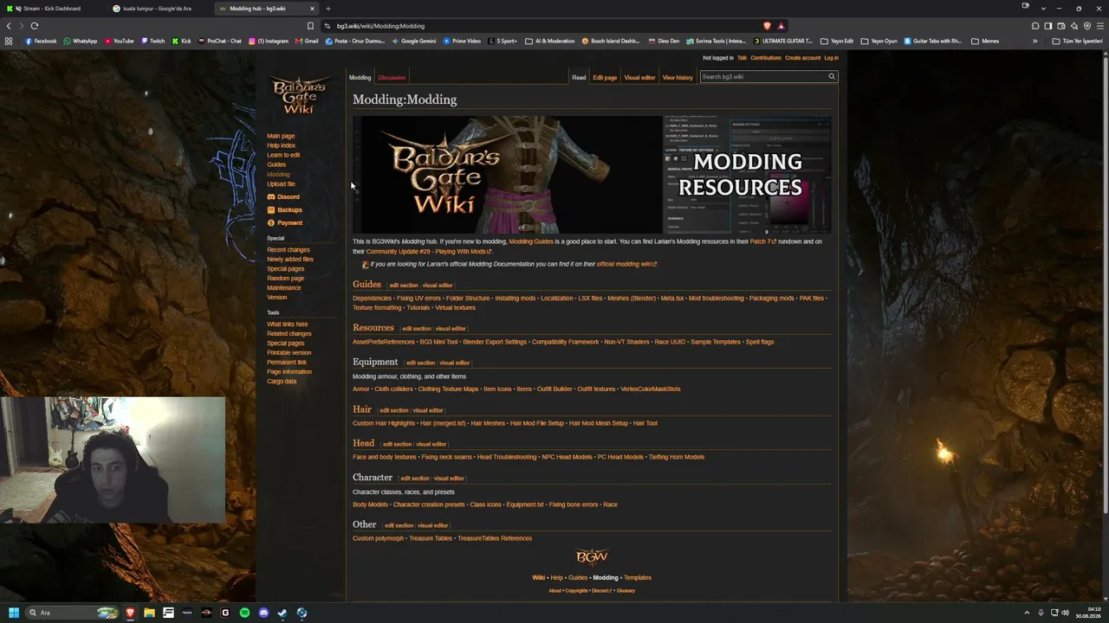Viewport: 1109px width, 623px height.
Task: Click the taskbar volume icon
Action: point(1065,613)
